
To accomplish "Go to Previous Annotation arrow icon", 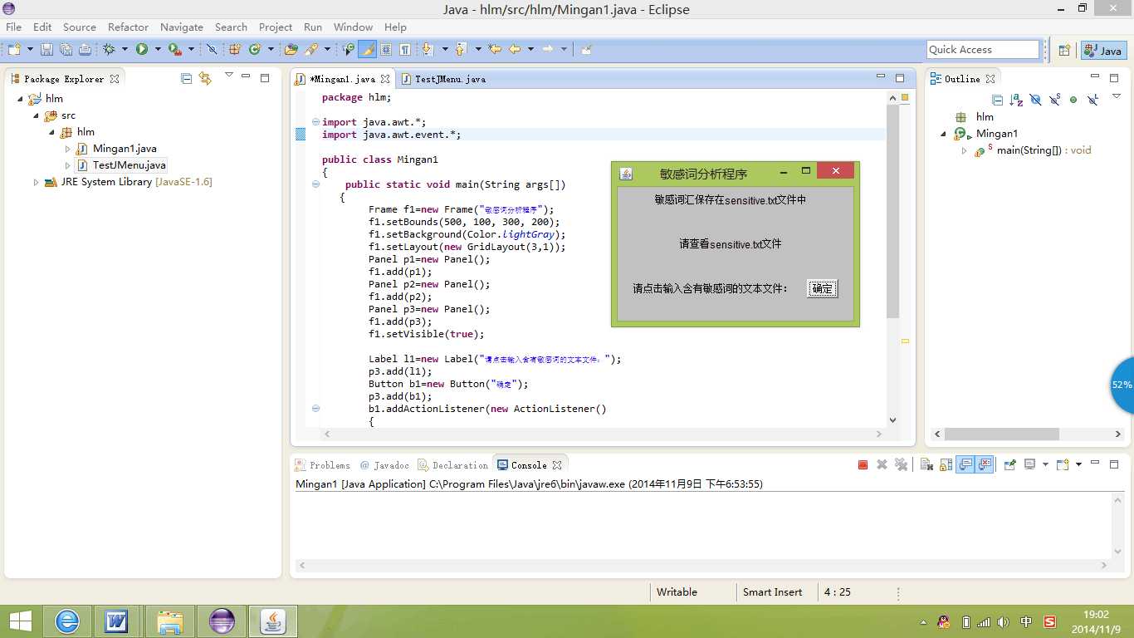I will coord(461,50).
